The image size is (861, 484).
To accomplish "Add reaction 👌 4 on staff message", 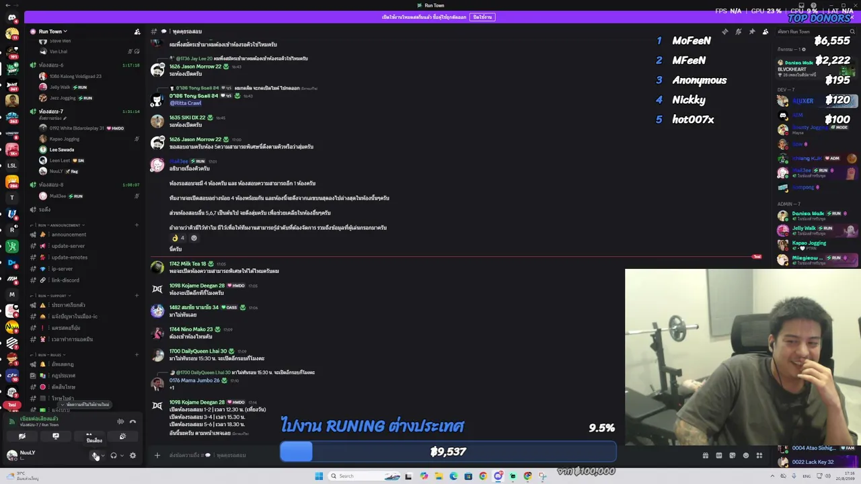I will point(178,238).
